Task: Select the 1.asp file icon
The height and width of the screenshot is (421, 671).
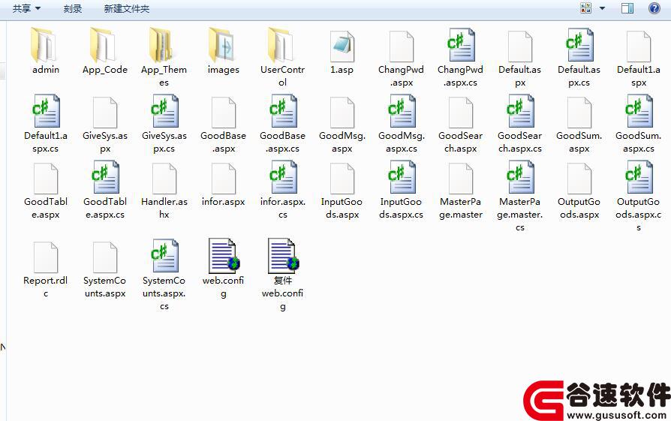Action: (342, 47)
